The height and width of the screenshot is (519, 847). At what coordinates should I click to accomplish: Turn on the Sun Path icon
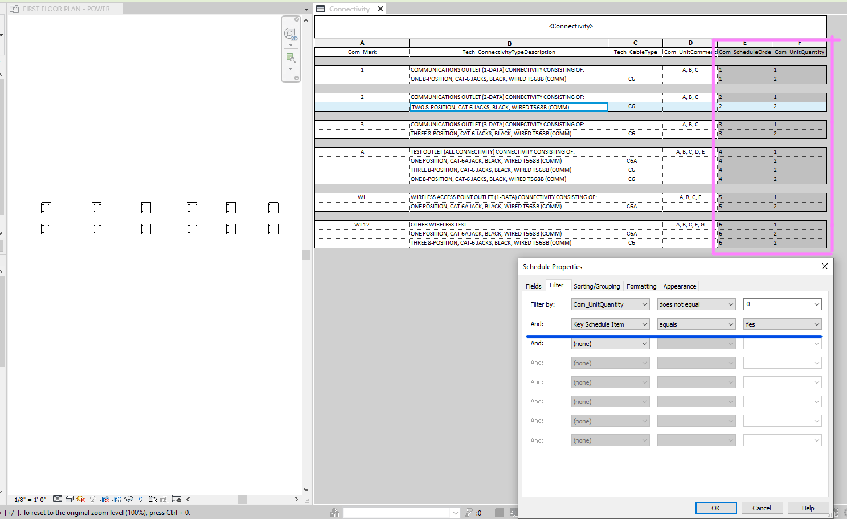pos(80,499)
